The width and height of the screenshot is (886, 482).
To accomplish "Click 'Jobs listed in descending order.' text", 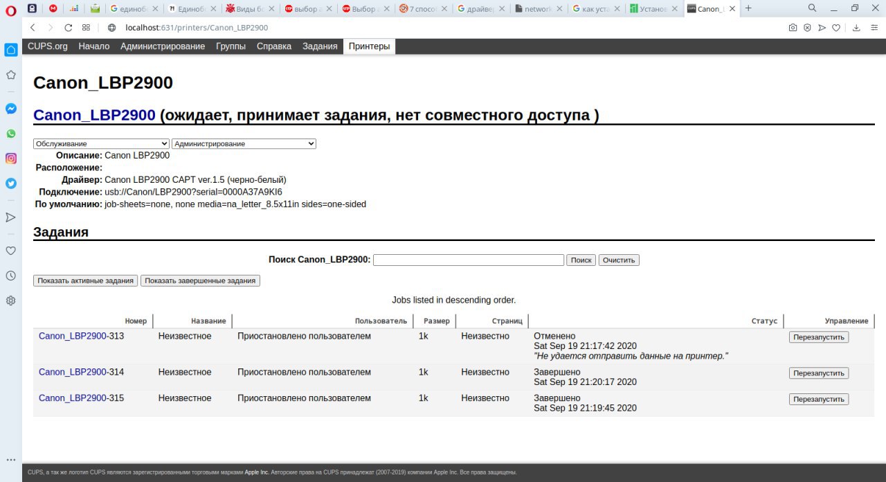I will tap(454, 300).
